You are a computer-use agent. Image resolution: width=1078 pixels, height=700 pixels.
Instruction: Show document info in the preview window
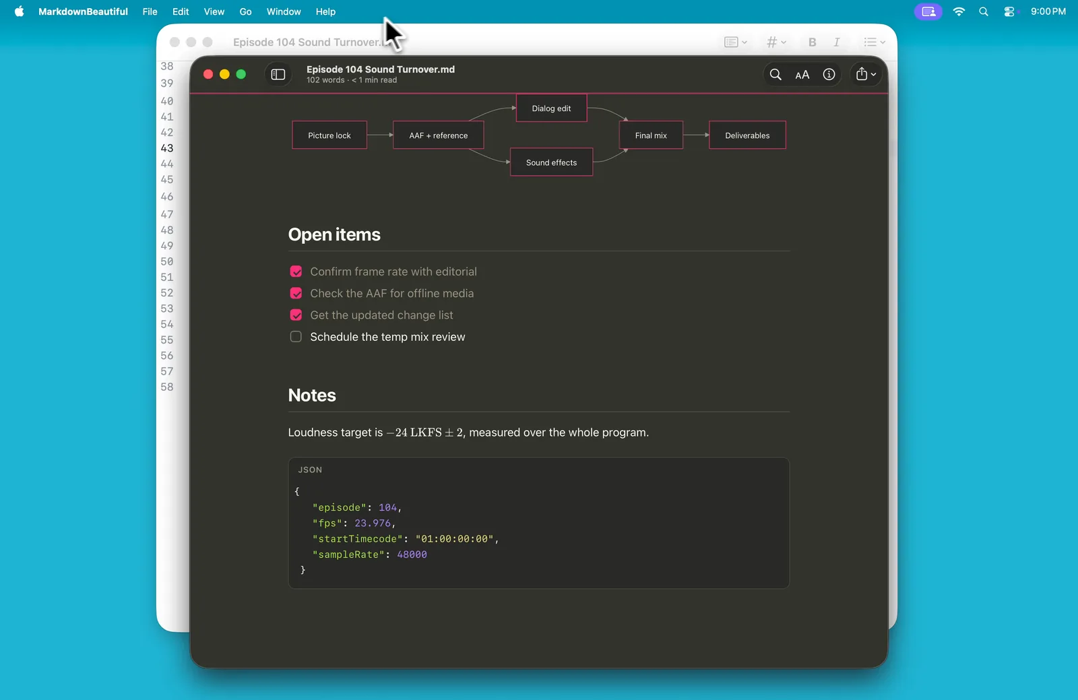click(x=829, y=75)
